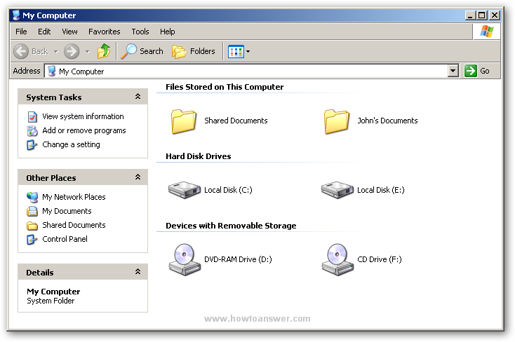Open the View menu
This screenshot has width=515, height=342.
69,32
